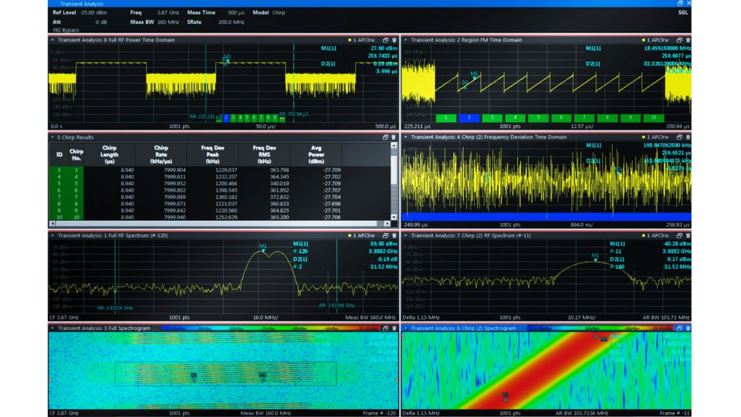Delete the Full RF Spectrum panel
Image resolution: width=741 pixels, height=417 pixels.
[394, 236]
